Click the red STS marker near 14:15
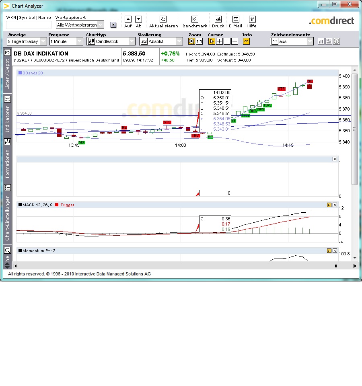Screen dimensions: 362x386 [282, 89]
